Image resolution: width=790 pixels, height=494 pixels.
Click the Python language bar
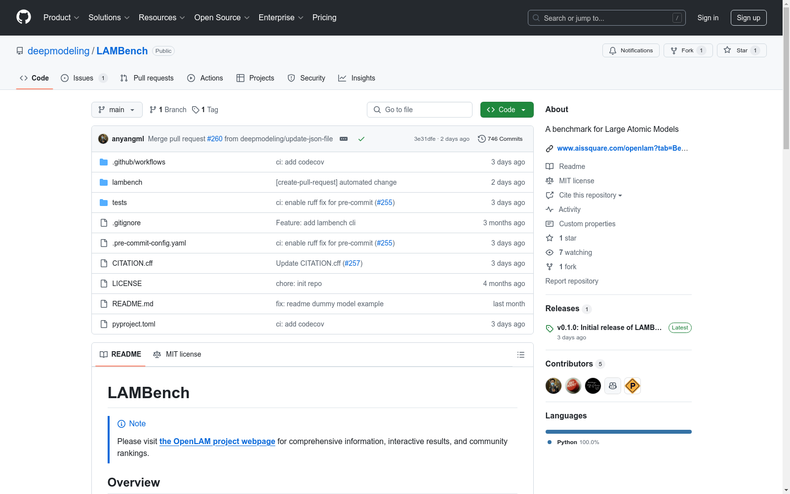pos(619,432)
